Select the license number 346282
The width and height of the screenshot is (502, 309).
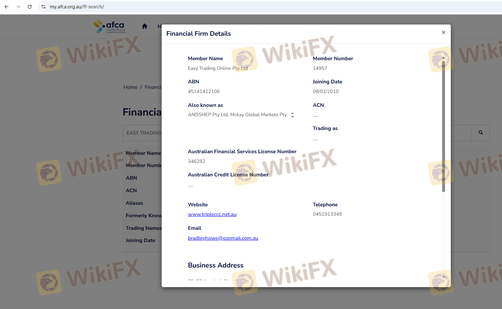(197, 161)
